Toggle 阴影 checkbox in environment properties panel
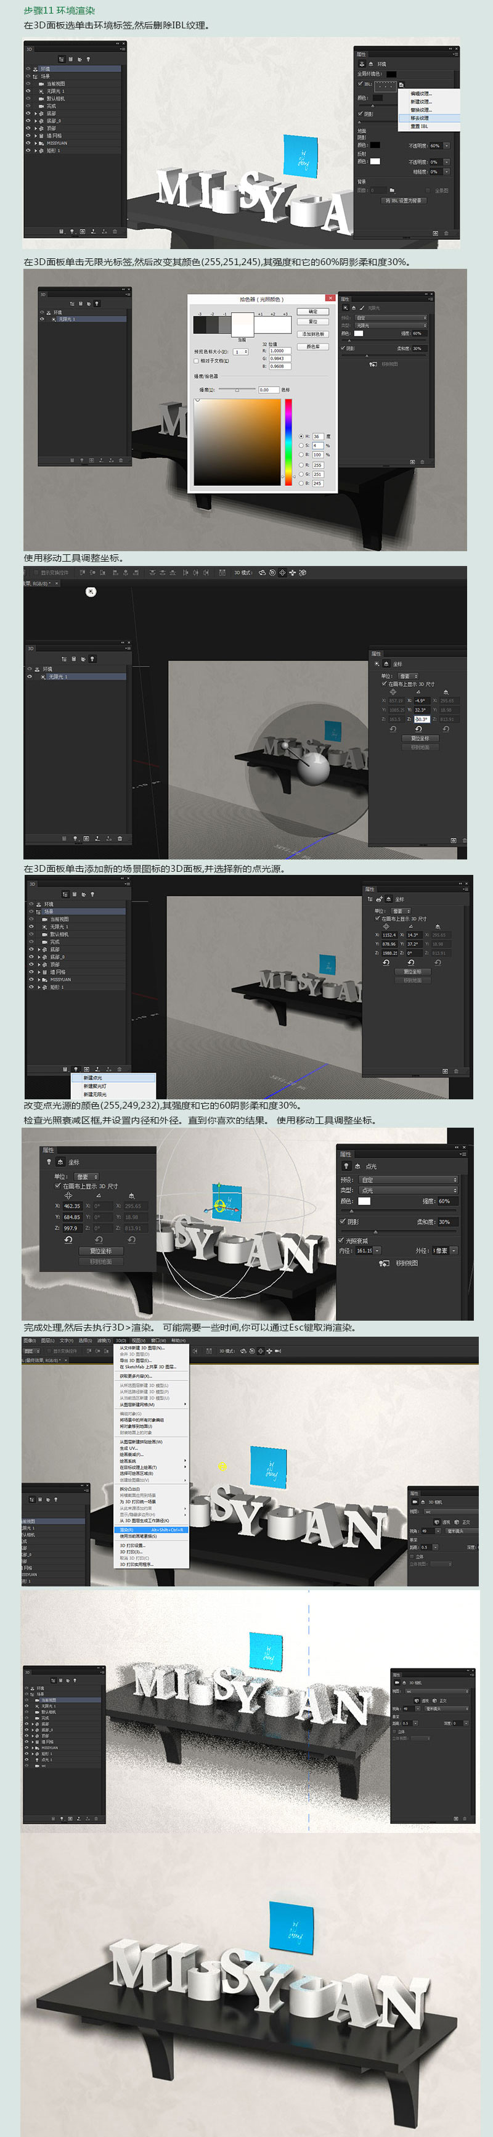The image size is (493, 2137). [361, 113]
